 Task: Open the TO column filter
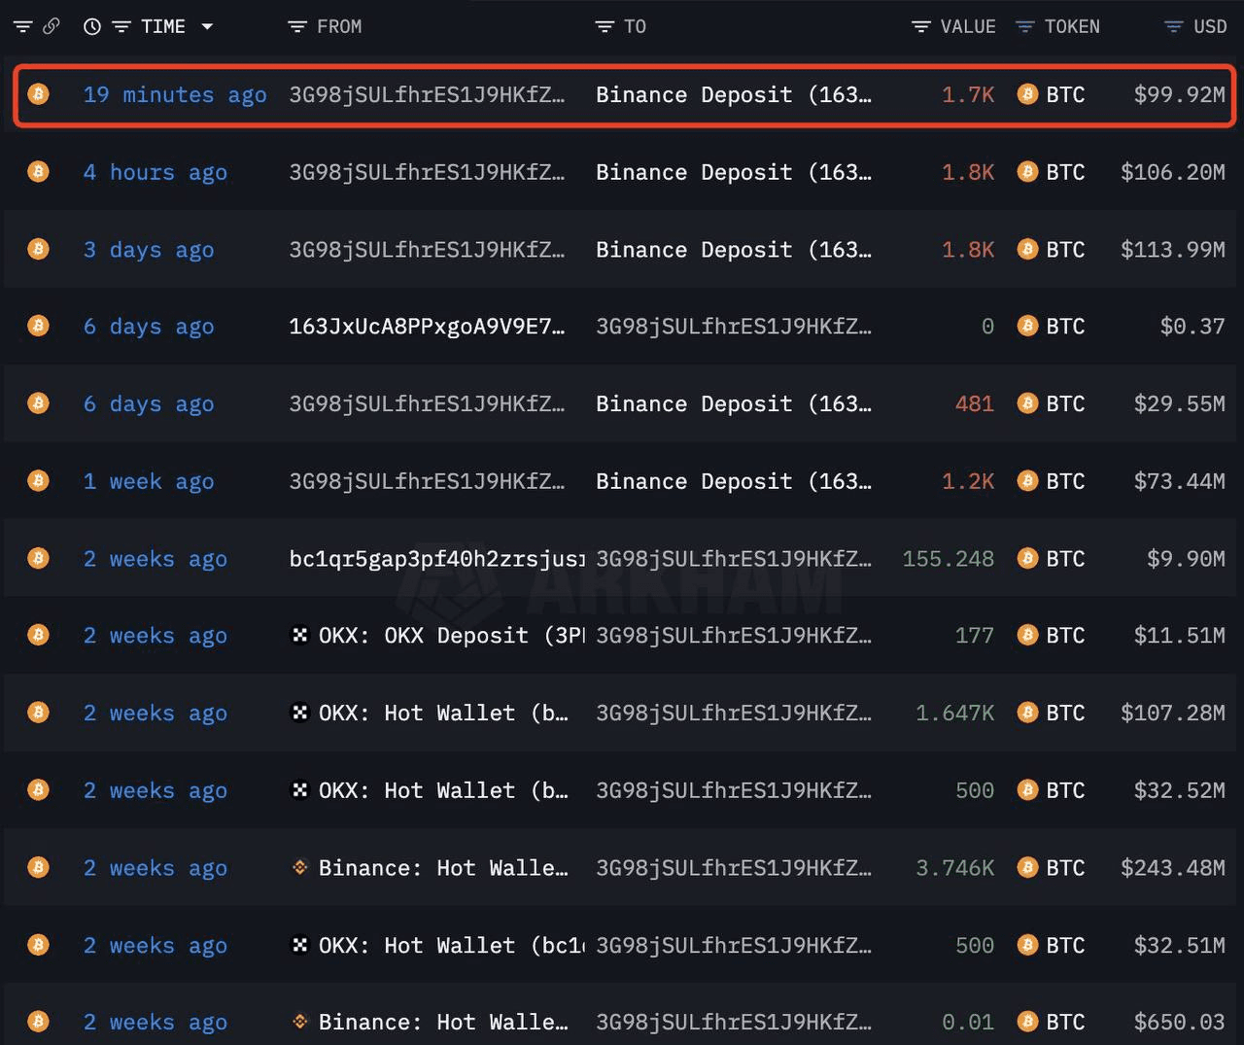[605, 26]
